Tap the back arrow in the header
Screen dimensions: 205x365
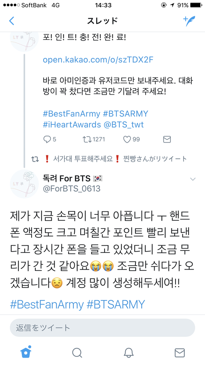pos(12,21)
